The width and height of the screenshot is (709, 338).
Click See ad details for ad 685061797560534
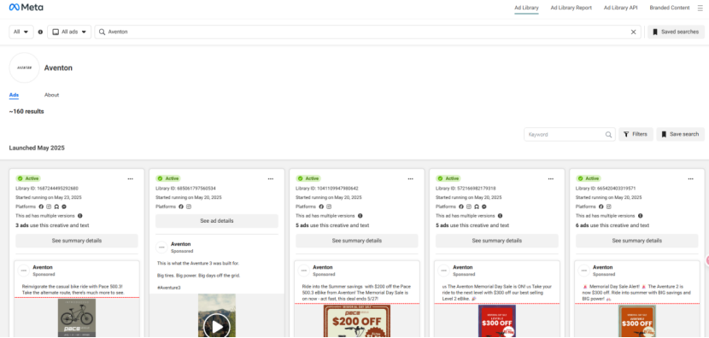point(217,221)
